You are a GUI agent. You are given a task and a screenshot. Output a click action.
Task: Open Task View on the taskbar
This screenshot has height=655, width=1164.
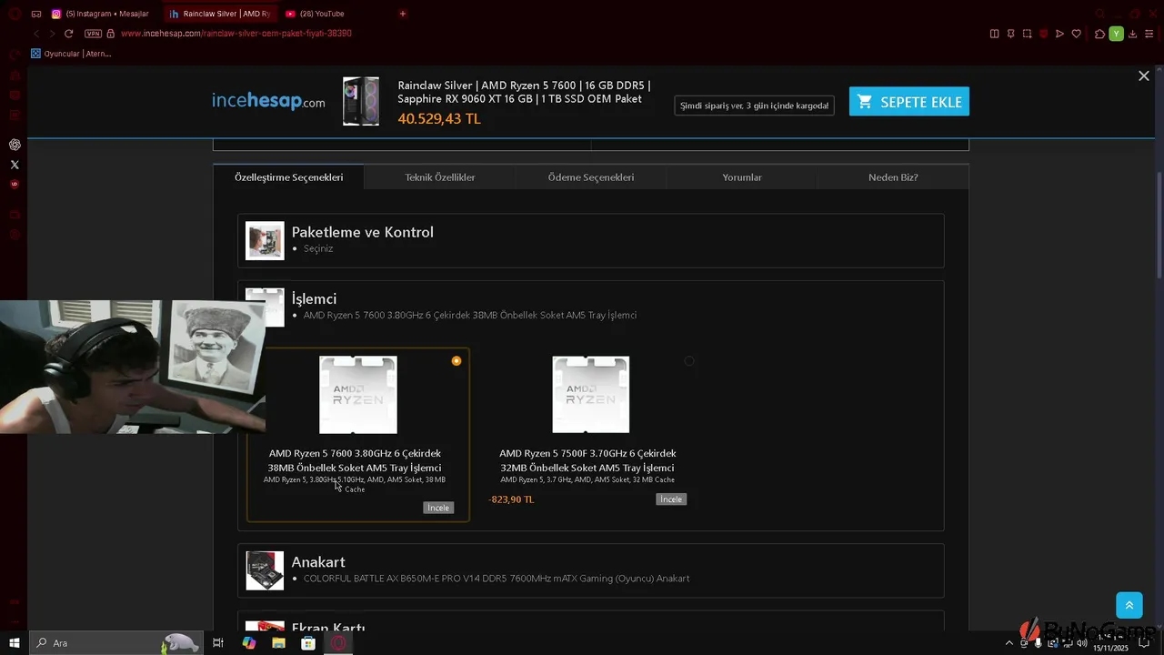pyautogui.click(x=218, y=643)
